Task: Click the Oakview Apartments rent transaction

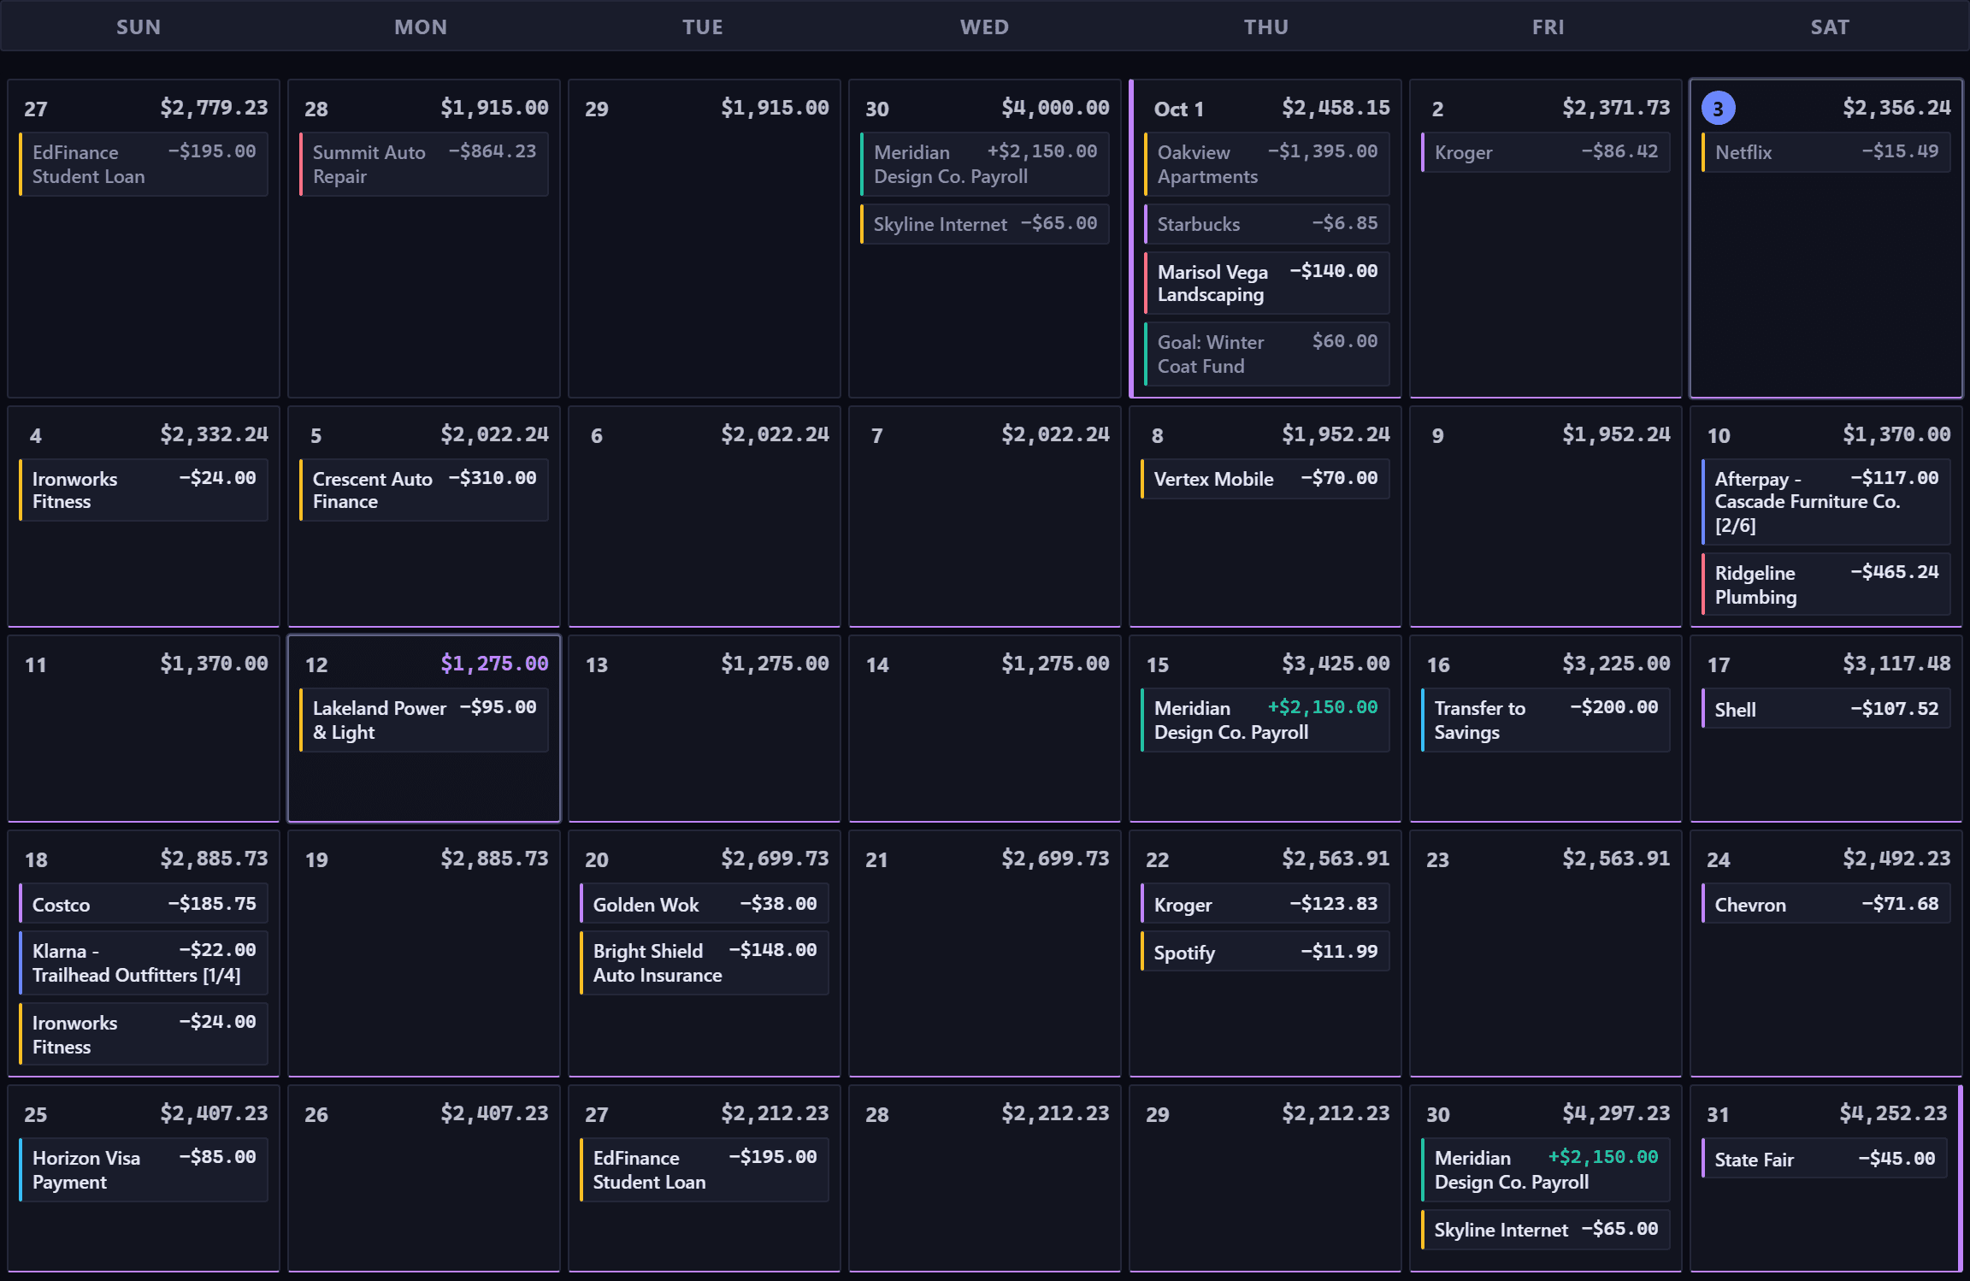Action: pos(1266,164)
